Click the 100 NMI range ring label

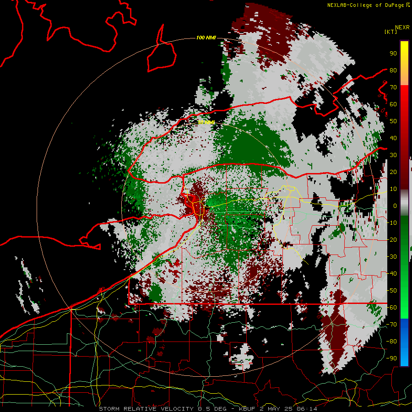[x=206, y=38]
